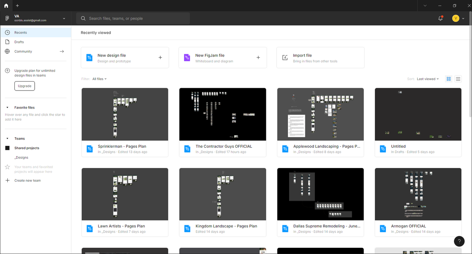Image resolution: width=472 pixels, height=254 pixels.
Task: Click the Armogan OFFICIAL title
Action: tap(409, 226)
